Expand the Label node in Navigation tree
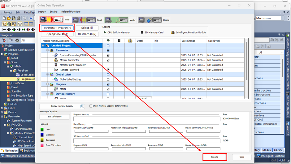Viewport: 291px width, 164px height. click(2, 108)
